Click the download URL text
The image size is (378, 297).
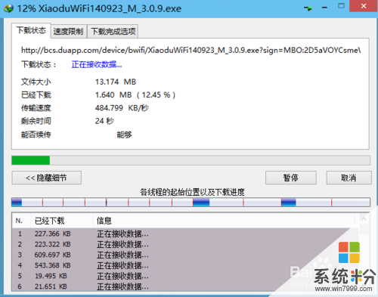(x=191, y=50)
